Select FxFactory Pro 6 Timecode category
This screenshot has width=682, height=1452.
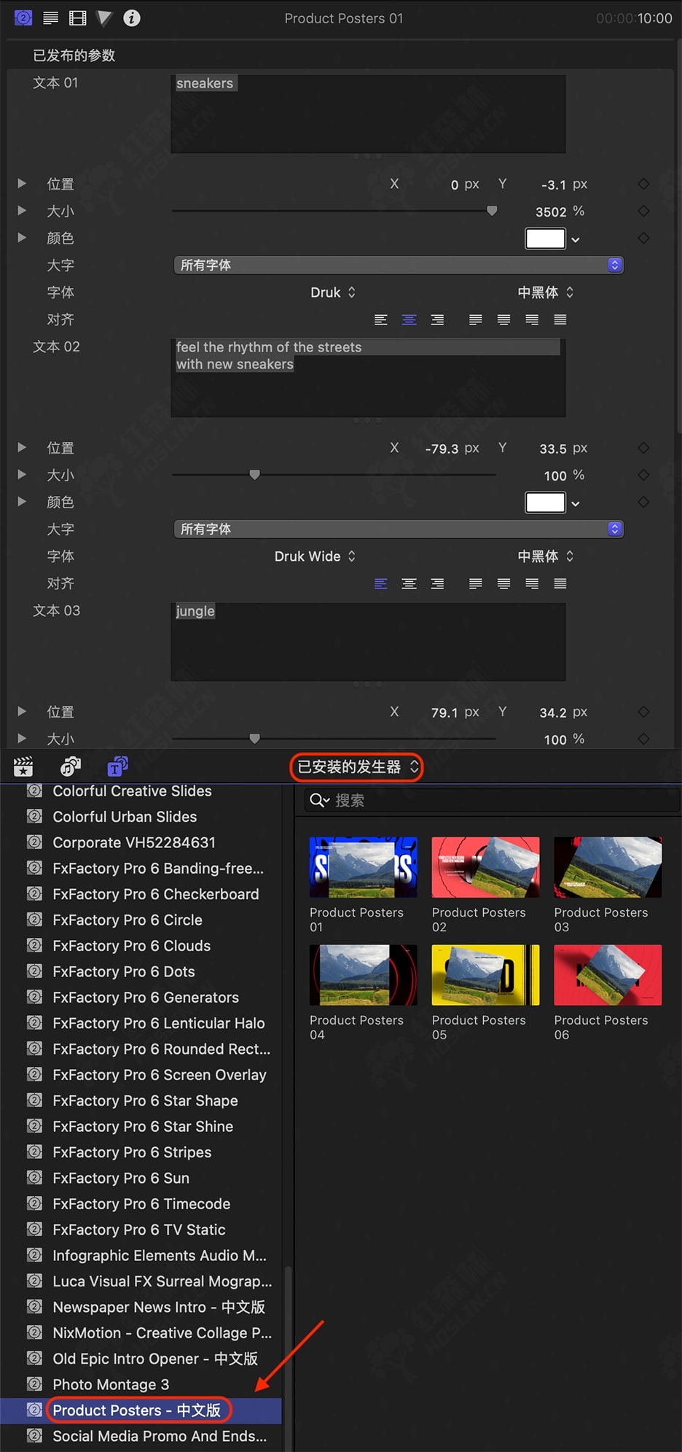pyautogui.click(x=141, y=1204)
